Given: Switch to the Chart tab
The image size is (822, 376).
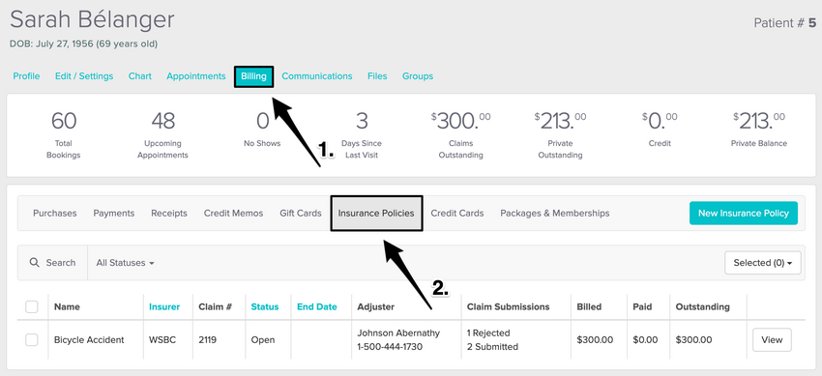Looking at the screenshot, I should [140, 76].
